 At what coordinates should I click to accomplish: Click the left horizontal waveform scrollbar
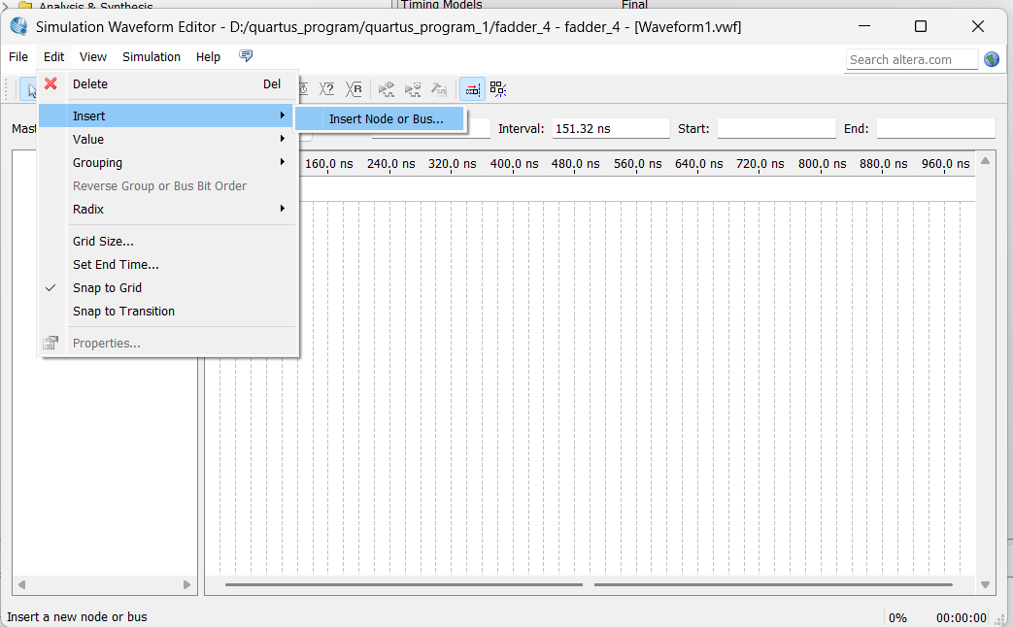[404, 584]
